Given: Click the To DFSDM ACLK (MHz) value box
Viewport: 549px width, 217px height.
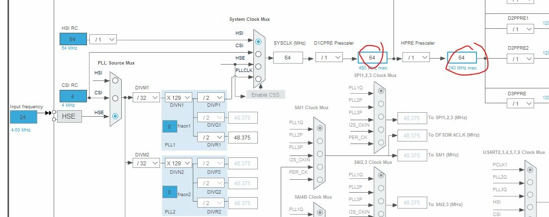Looking at the screenshot, I should pyautogui.click(x=412, y=136).
